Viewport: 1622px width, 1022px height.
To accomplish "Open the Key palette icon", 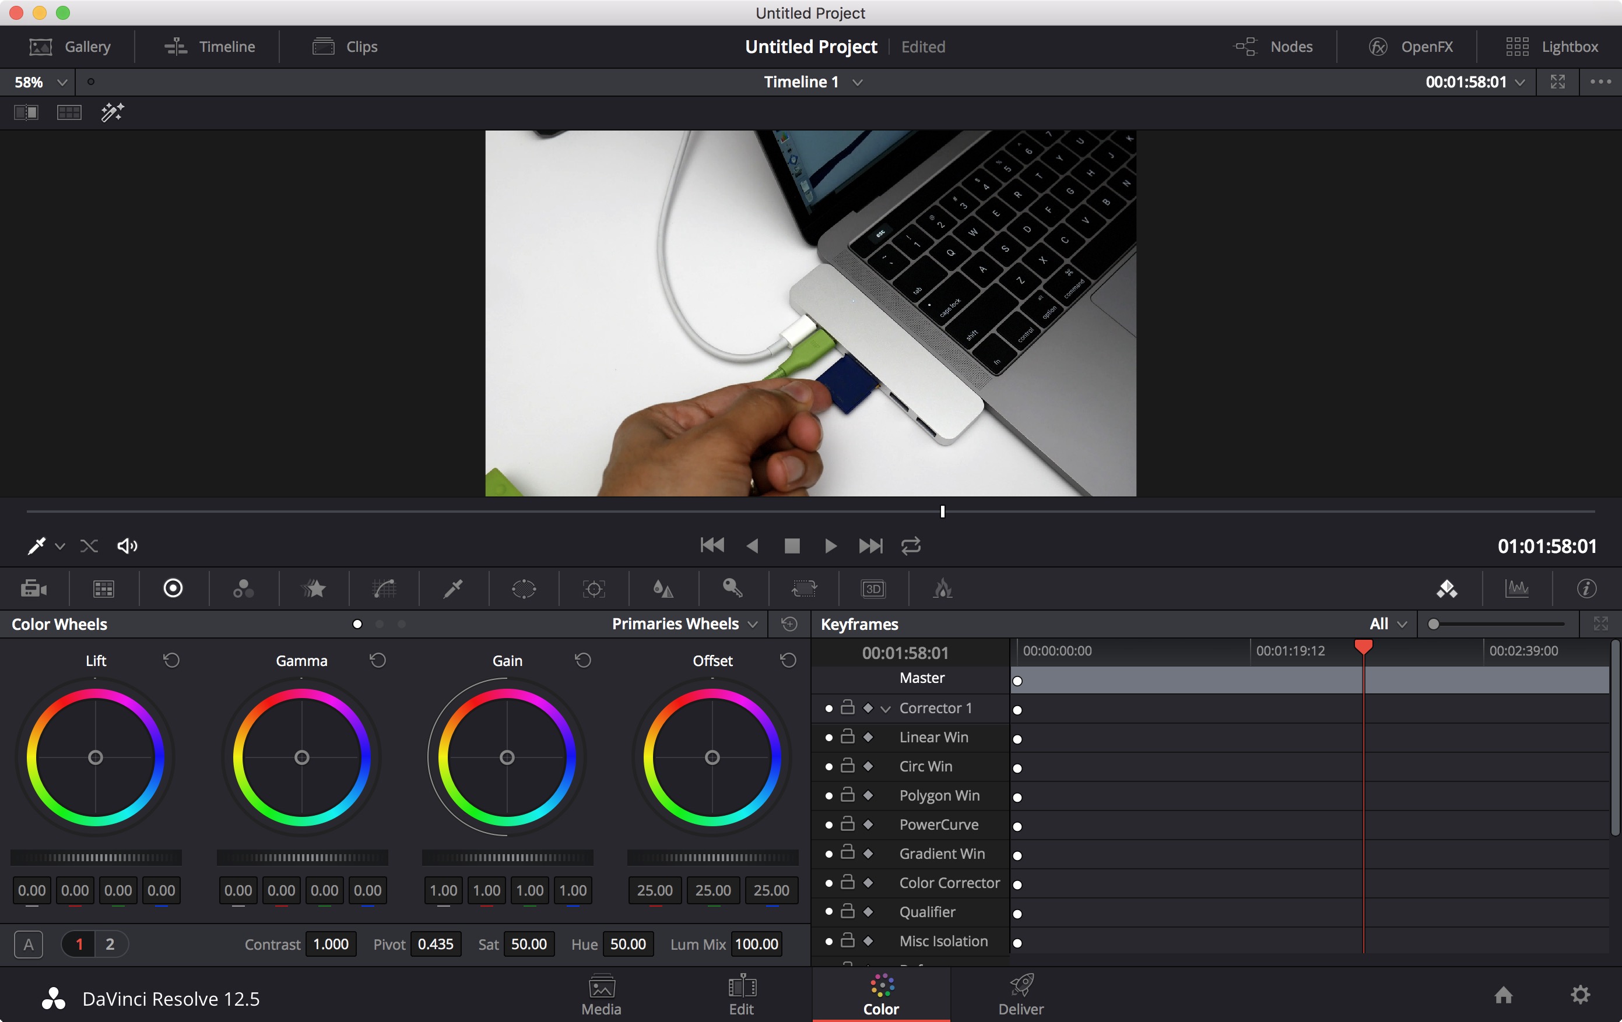I will pos(733,589).
